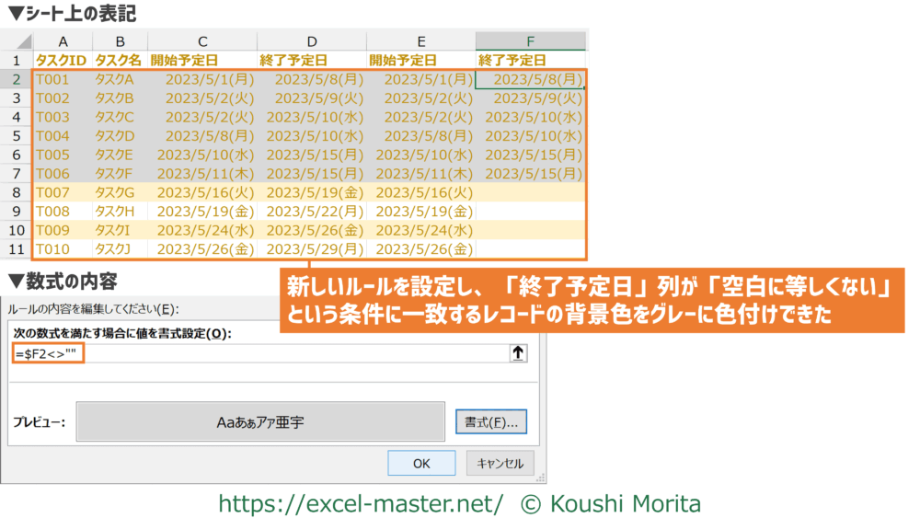The image size is (920, 518).
Task: Click the gray preview box Aaあぁアァ亜宇
Action: pyautogui.click(x=261, y=422)
